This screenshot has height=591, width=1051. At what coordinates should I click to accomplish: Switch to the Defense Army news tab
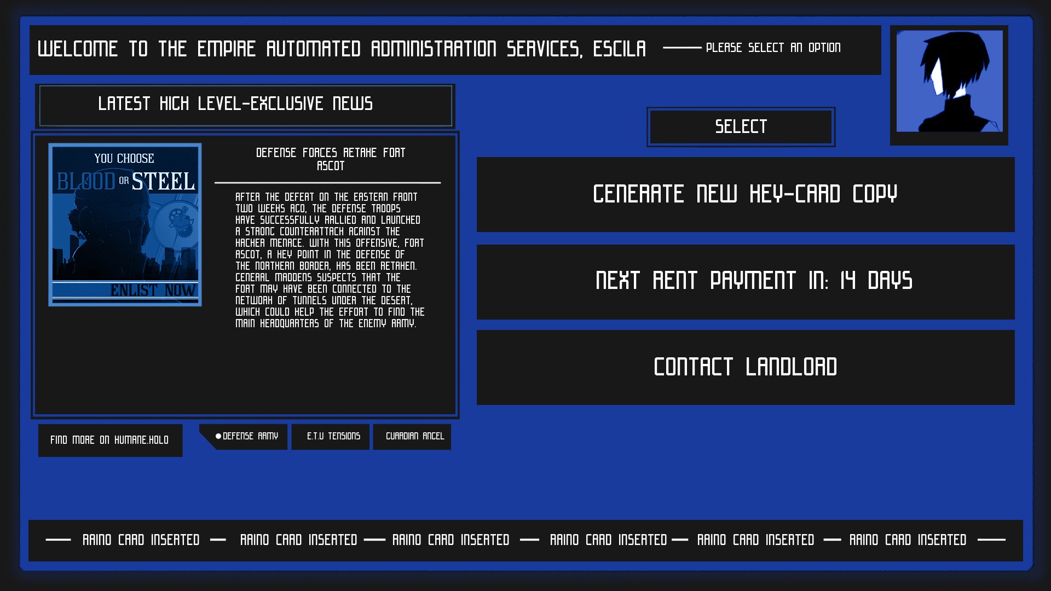pyautogui.click(x=251, y=436)
